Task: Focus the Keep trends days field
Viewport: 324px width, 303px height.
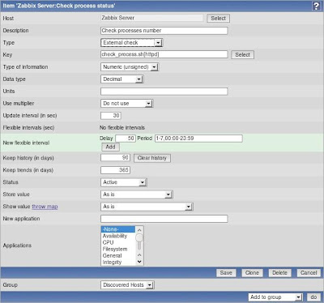Action: click(x=115, y=170)
